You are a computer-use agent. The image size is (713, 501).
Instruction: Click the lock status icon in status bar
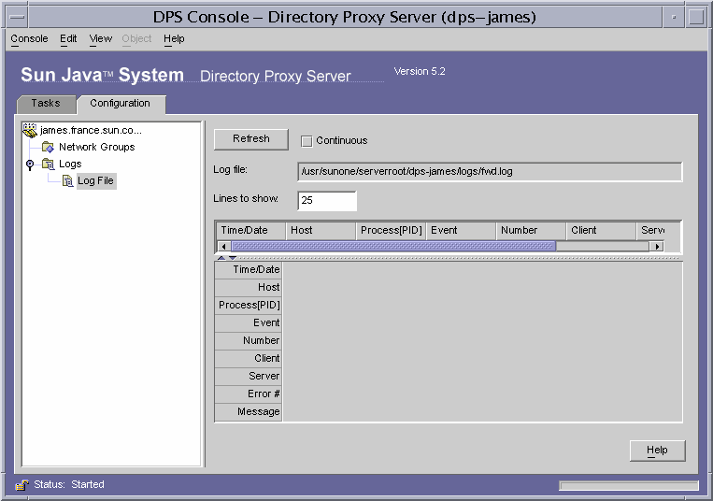tap(21, 485)
